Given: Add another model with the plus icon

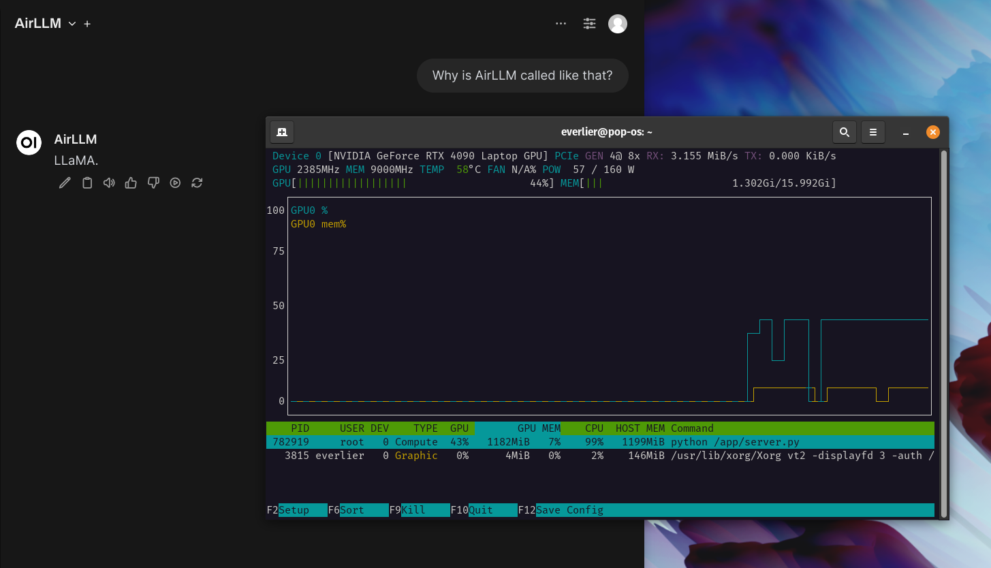Looking at the screenshot, I should coord(87,24).
